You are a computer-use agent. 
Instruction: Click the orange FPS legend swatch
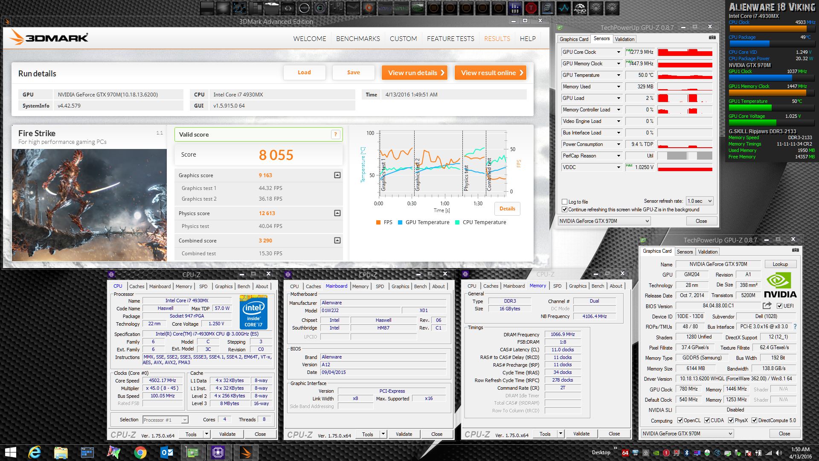coord(378,222)
